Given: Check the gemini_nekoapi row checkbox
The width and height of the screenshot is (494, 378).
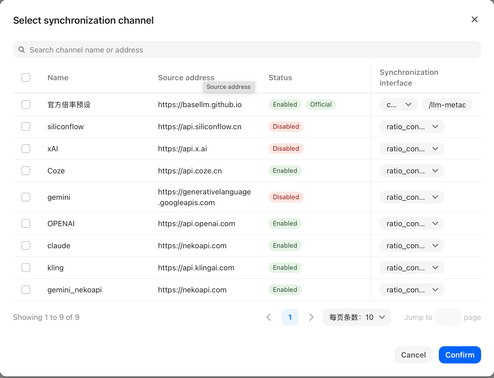Looking at the screenshot, I should pyautogui.click(x=26, y=290).
